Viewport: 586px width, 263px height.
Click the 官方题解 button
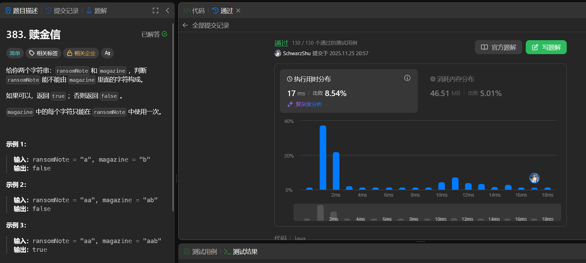pos(498,47)
